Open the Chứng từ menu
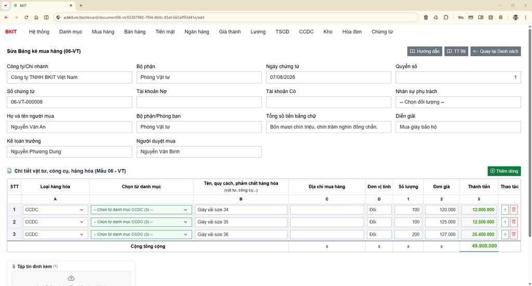 coord(382,32)
